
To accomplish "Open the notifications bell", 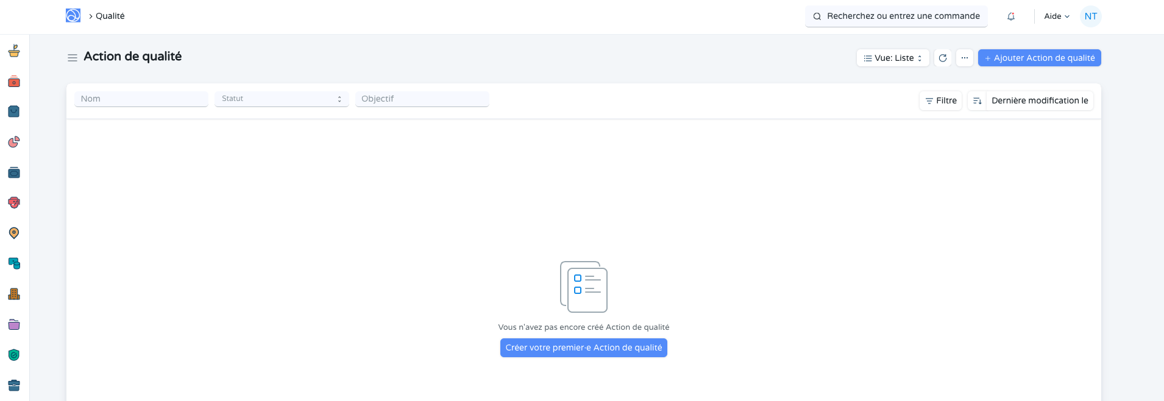I will (x=1011, y=16).
